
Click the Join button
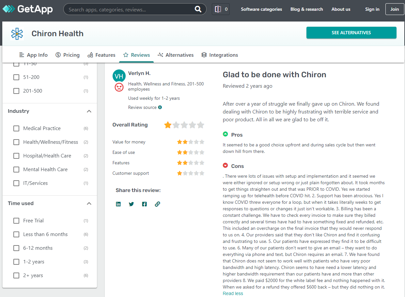click(x=395, y=9)
